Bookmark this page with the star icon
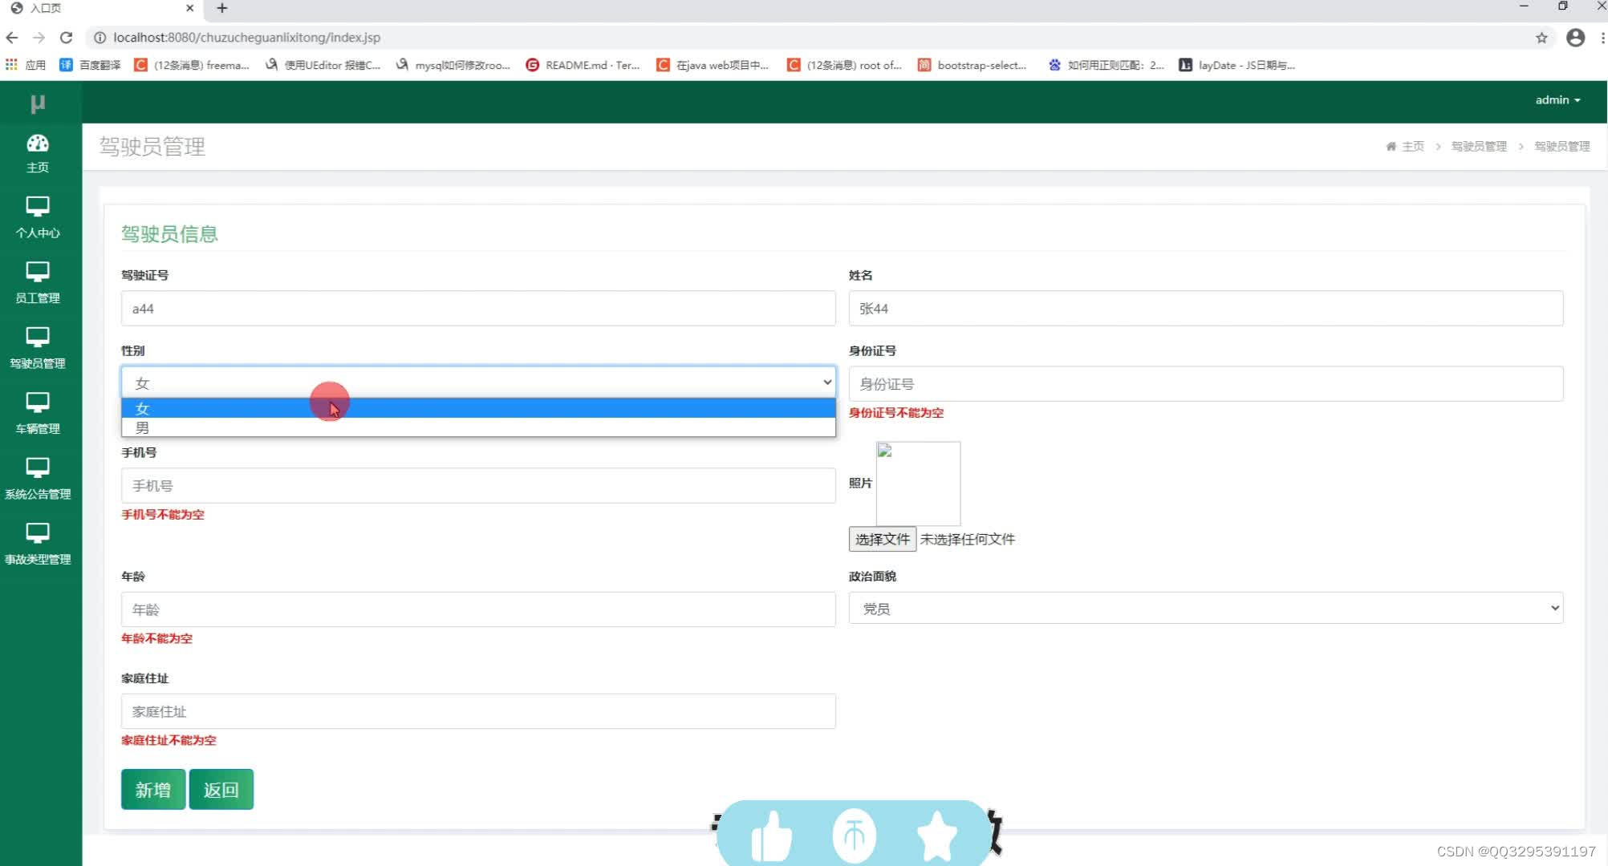 click(1541, 38)
